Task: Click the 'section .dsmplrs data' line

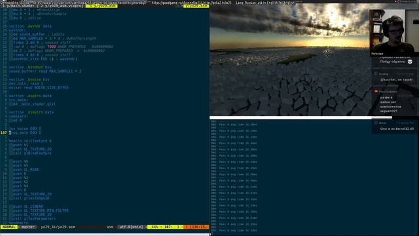Action: click(x=31, y=112)
